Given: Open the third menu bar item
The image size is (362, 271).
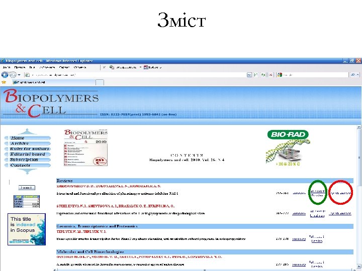Looking at the screenshot, I should [x=32, y=67].
